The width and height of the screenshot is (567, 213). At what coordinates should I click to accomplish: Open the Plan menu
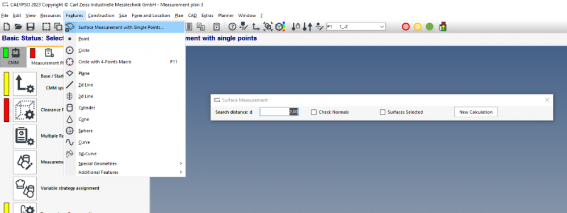179,15
